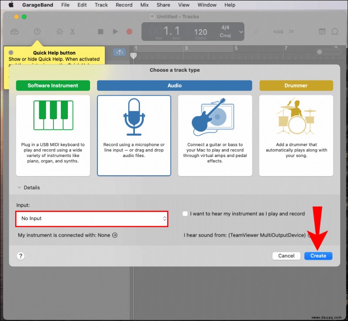
Task: Toggle the Quick Help question mark button
Action: (x=37, y=31)
